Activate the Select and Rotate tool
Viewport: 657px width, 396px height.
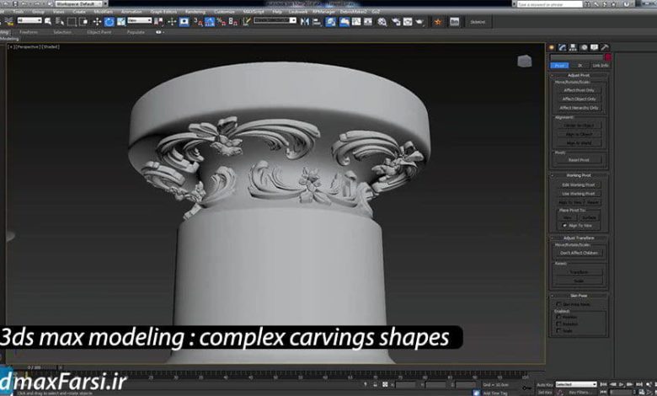(109, 21)
